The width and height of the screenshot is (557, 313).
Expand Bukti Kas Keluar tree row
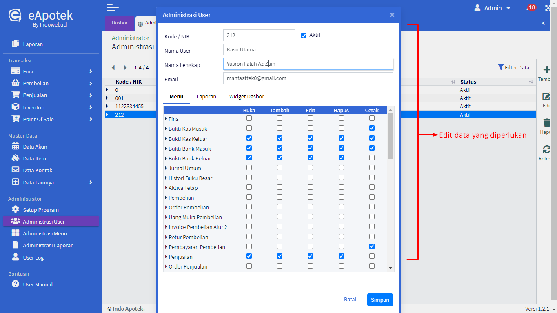coord(166,139)
